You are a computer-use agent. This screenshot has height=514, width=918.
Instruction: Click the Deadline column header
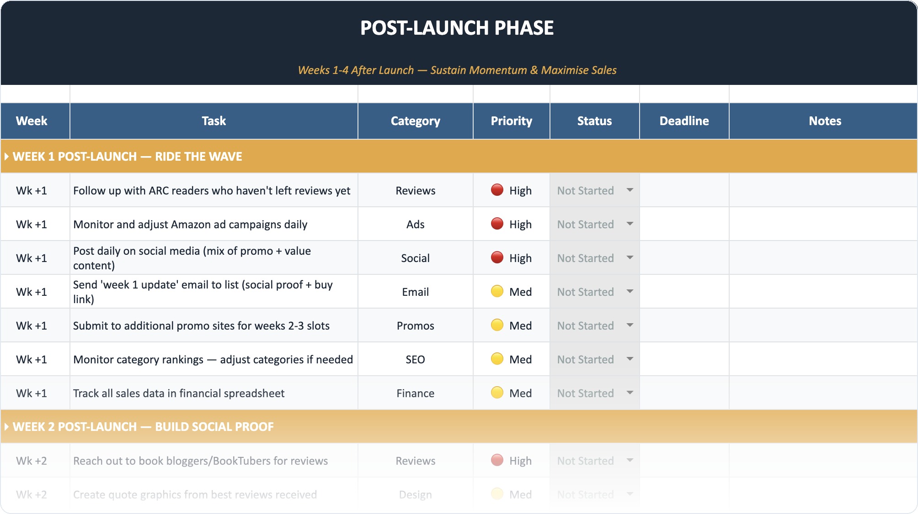(x=683, y=121)
